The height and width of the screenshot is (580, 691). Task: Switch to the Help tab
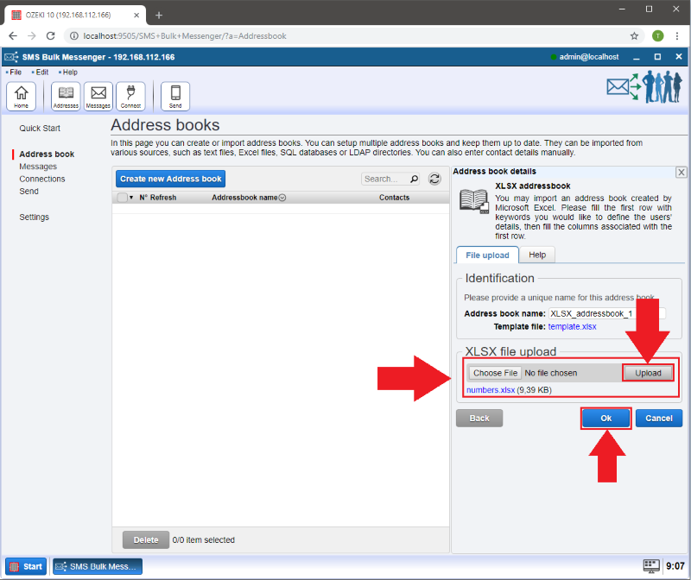[x=536, y=255]
